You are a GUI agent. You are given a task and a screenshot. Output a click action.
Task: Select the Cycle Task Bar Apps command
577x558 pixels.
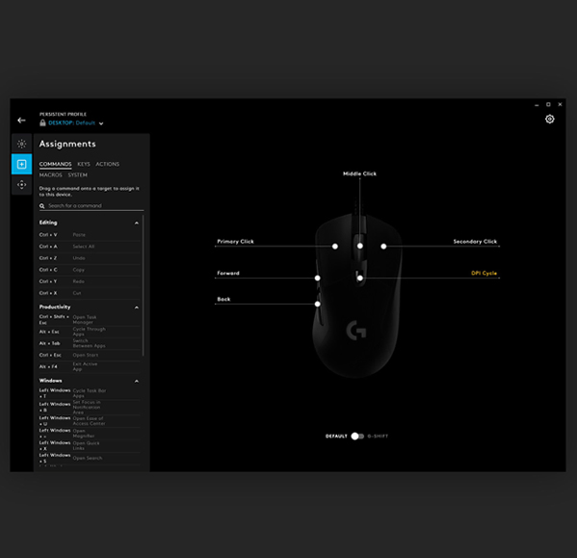90,393
